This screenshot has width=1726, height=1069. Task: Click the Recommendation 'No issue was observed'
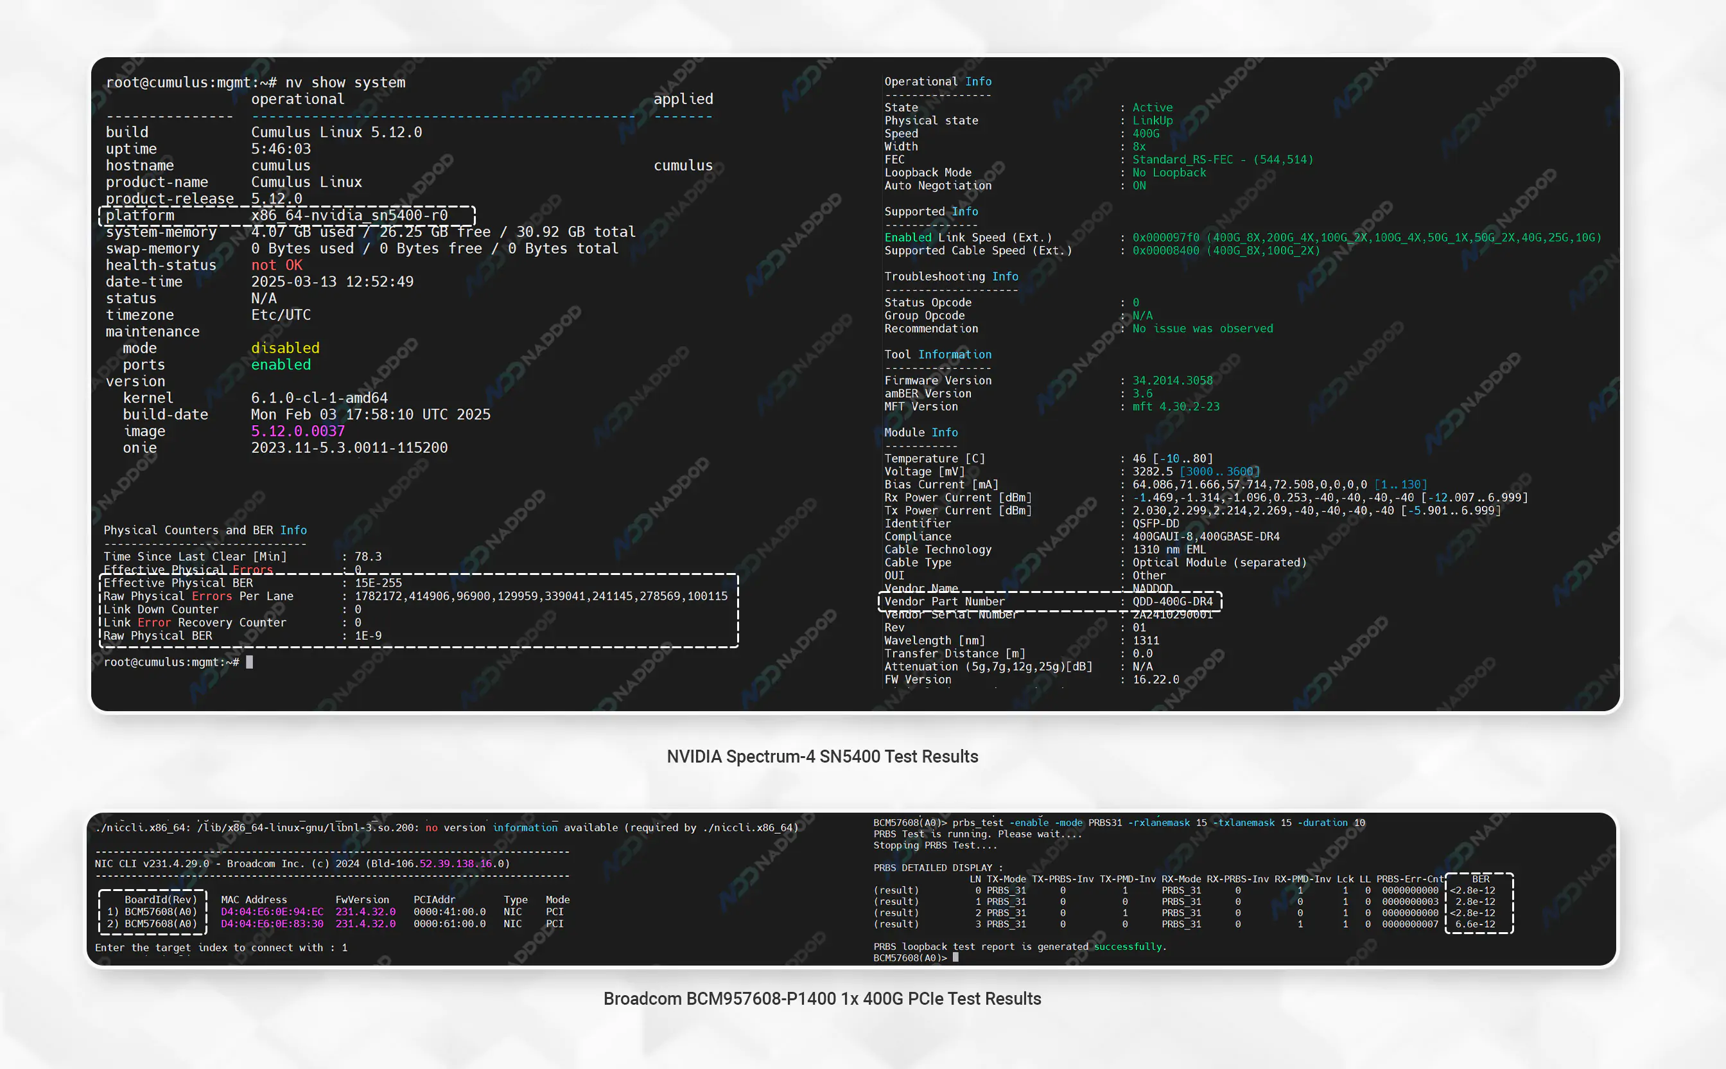1203,329
